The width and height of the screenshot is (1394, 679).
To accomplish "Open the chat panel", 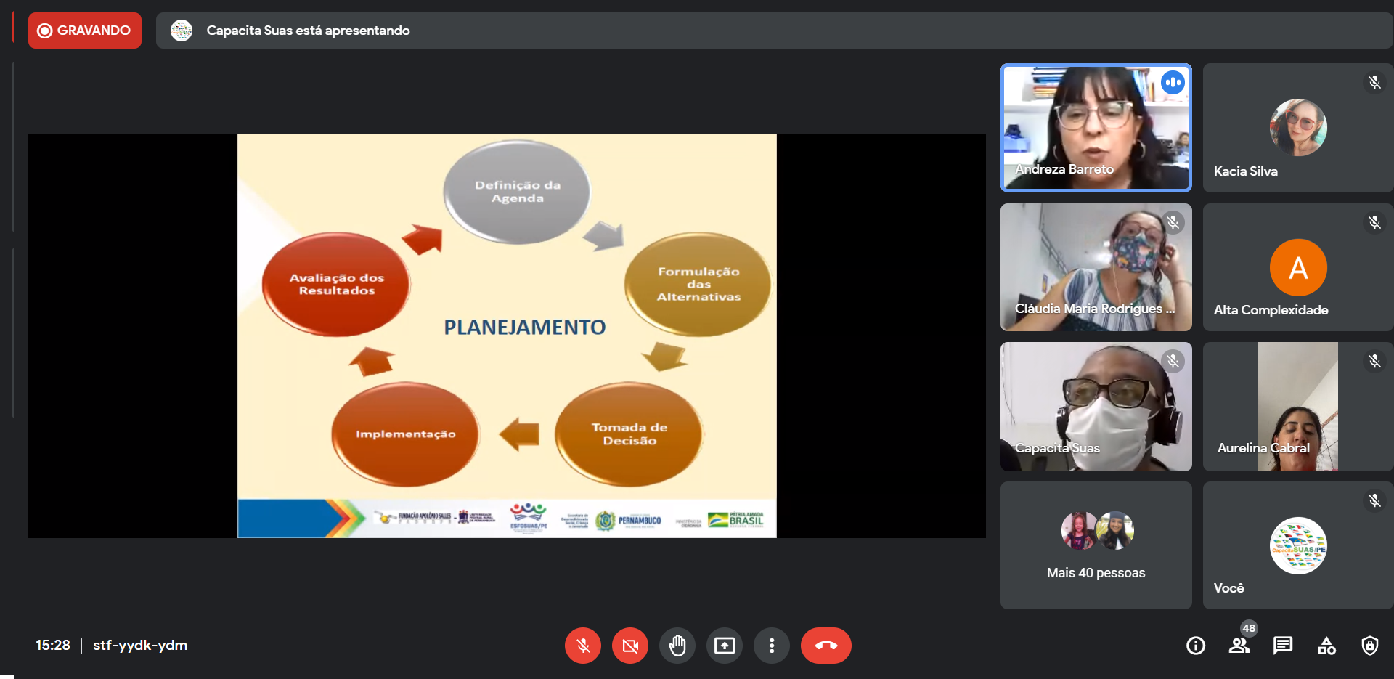I will coord(1282,646).
